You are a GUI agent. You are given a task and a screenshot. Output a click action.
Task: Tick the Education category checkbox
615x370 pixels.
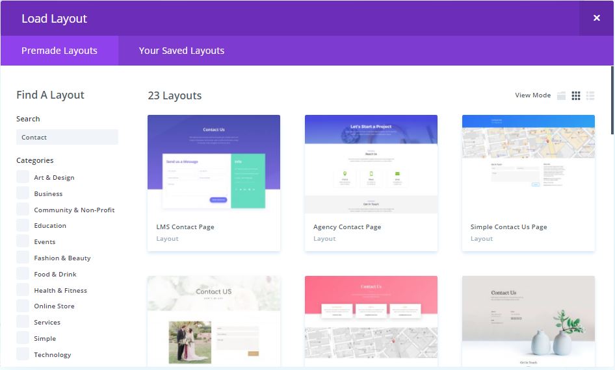click(x=23, y=225)
